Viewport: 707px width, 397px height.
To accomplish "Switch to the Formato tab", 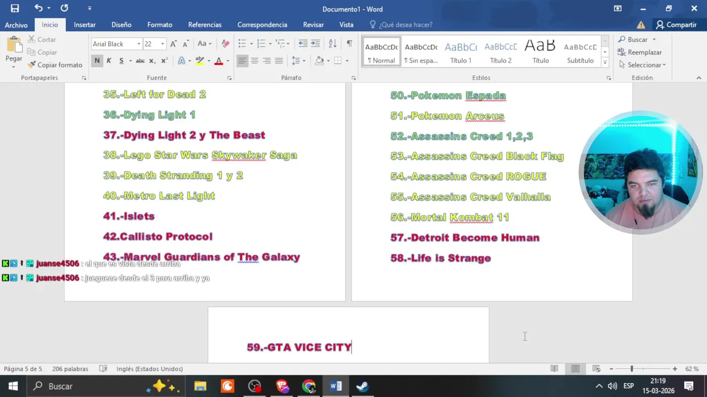I will (x=160, y=25).
